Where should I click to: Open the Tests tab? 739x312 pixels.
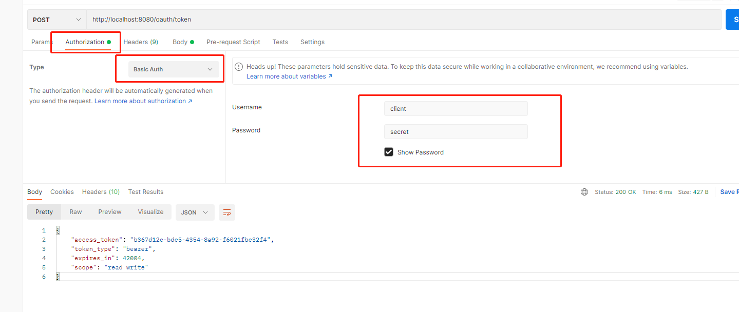click(280, 42)
